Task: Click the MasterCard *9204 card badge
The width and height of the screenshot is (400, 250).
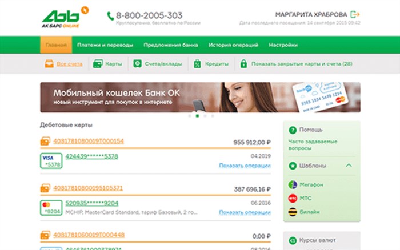Action: pos(51,208)
